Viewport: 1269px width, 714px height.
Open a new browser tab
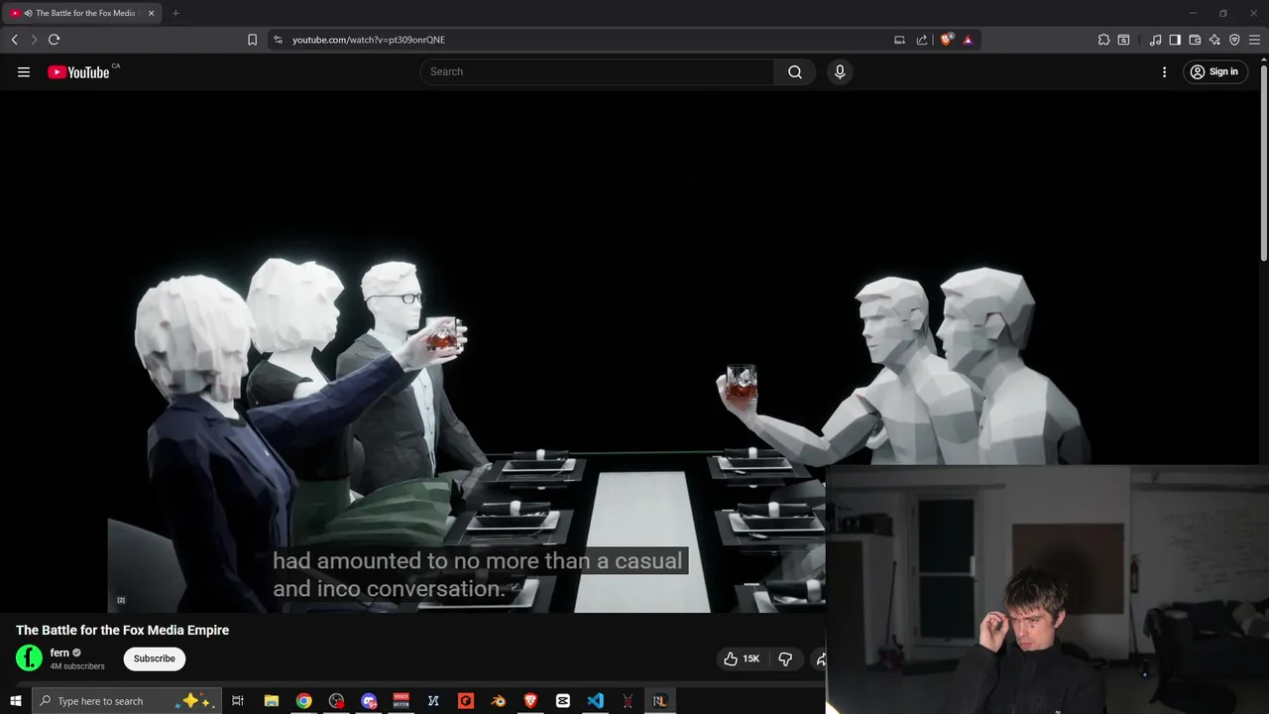tap(175, 13)
